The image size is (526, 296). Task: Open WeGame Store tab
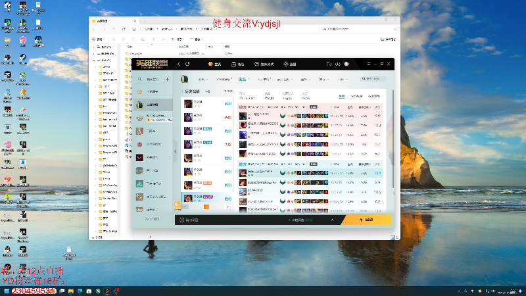pos(238,64)
